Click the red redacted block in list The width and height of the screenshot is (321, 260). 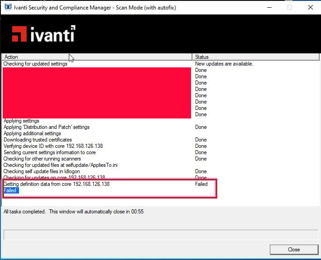tap(96, 93)
